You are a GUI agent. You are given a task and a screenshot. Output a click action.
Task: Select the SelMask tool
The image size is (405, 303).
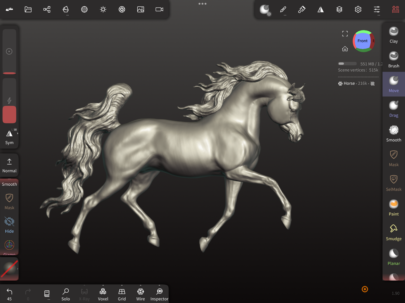click(394, 183)
